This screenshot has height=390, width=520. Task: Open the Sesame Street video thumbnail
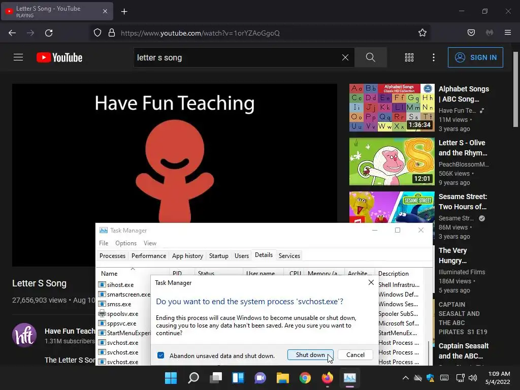pos(392,207)
